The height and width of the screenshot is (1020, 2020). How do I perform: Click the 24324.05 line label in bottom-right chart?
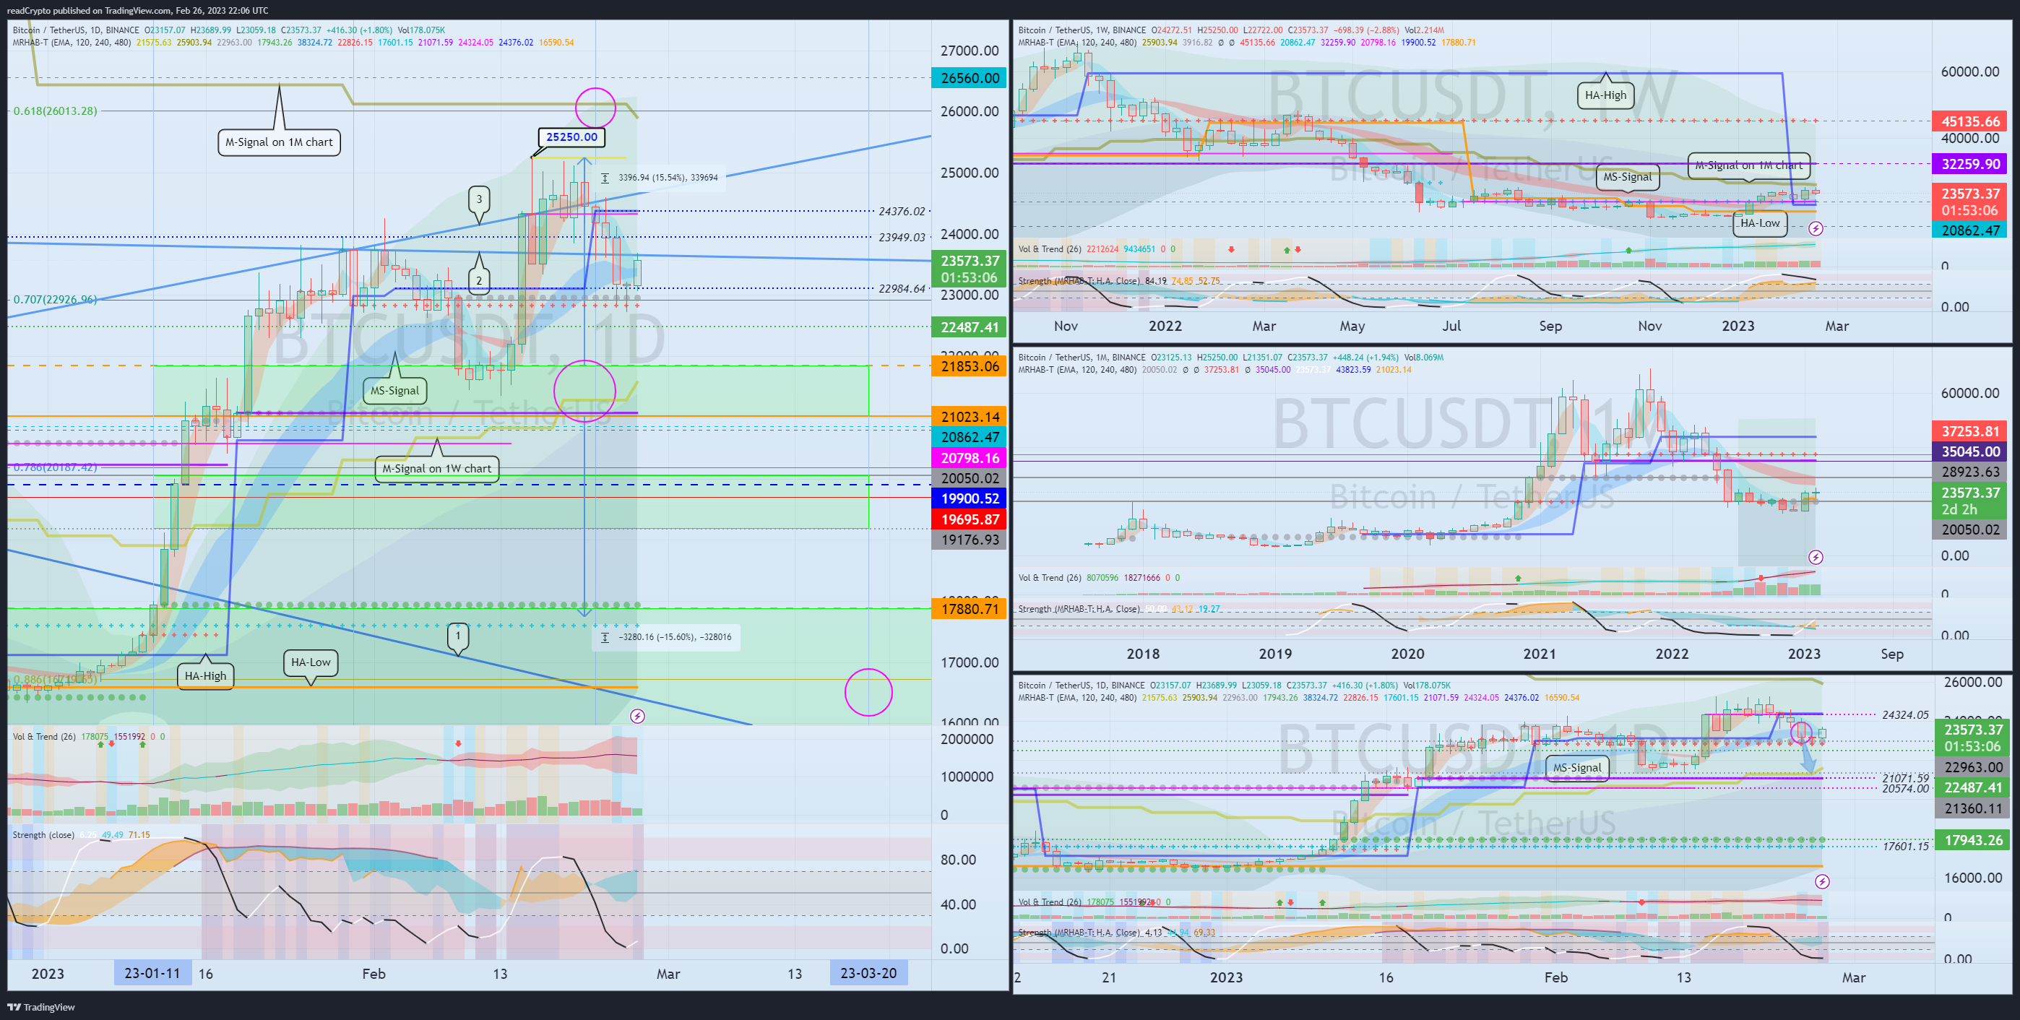point(1904,715)
